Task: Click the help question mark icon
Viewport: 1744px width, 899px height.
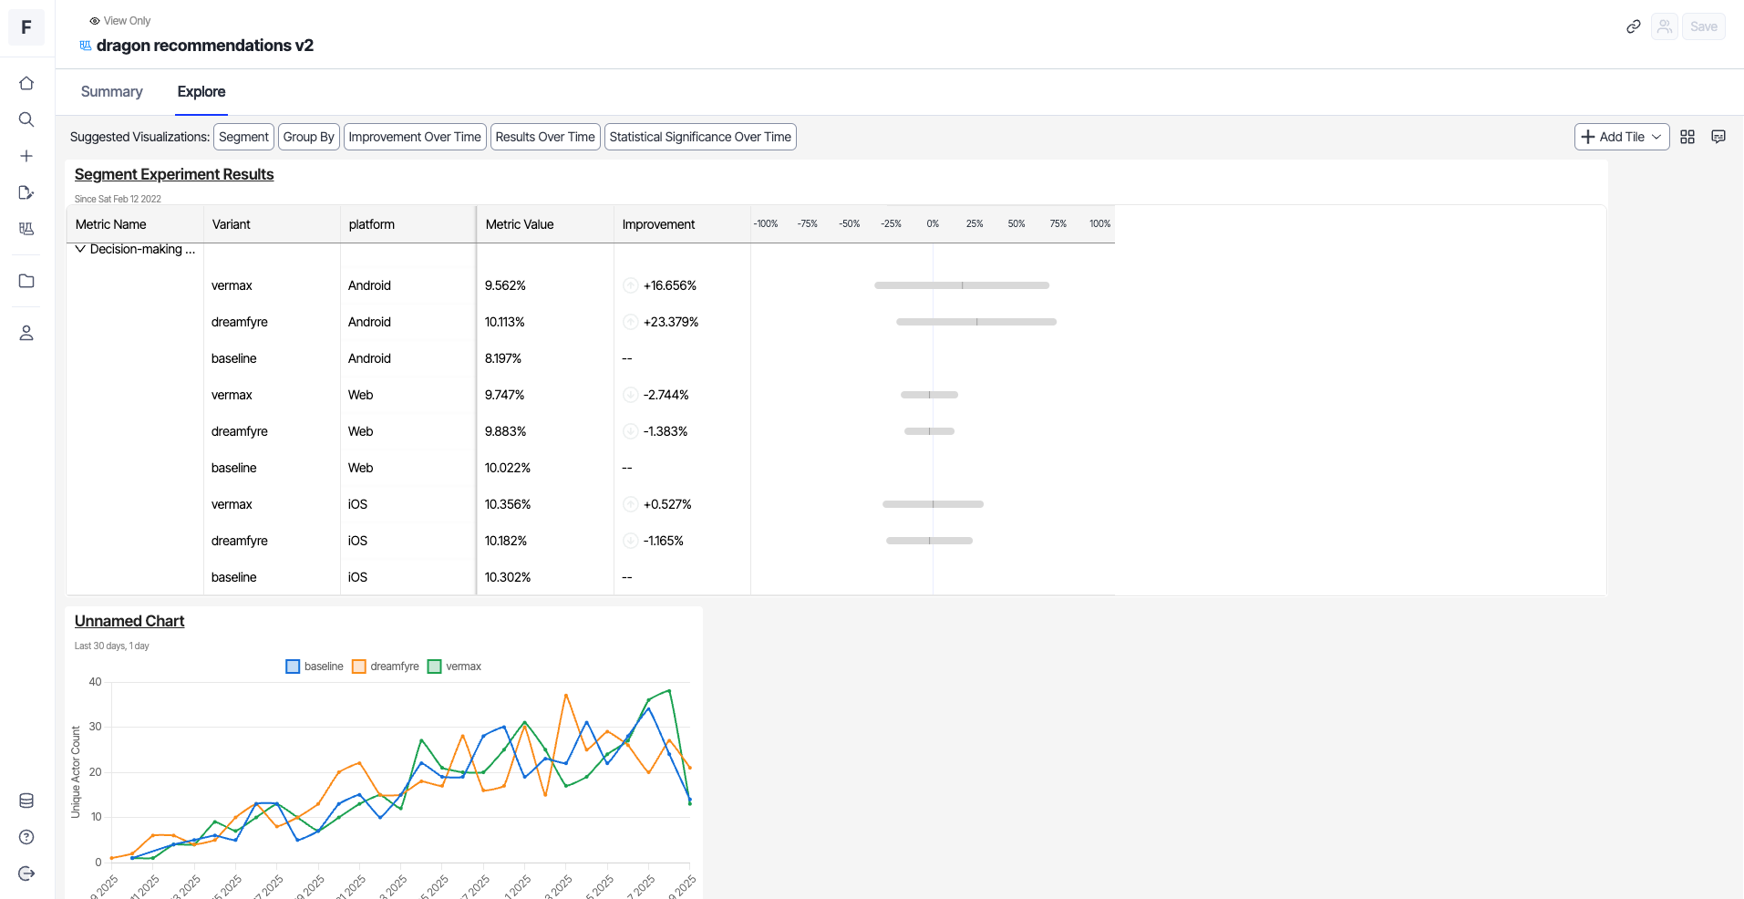Action: click(x=26, y=837)
